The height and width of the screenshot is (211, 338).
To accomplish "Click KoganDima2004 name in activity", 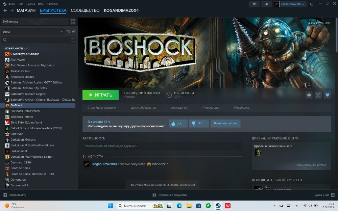I will [x=104, y=164].
